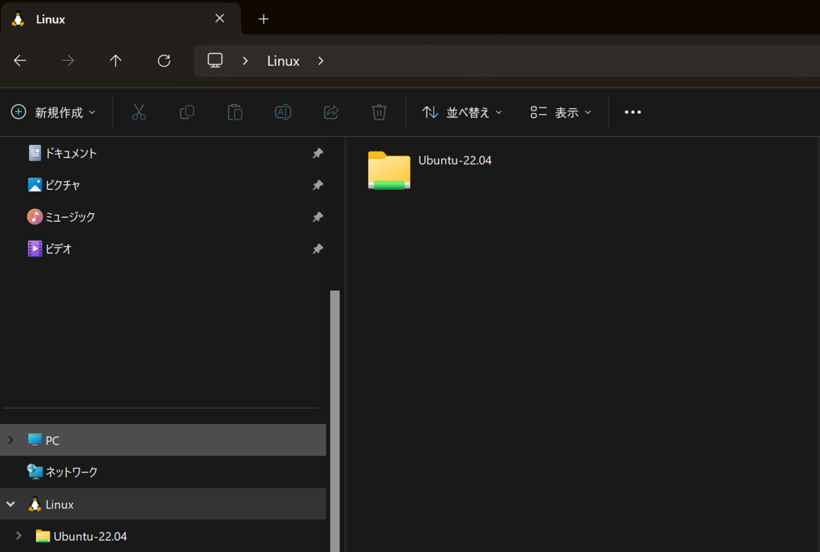Go up one directory level

115,61
